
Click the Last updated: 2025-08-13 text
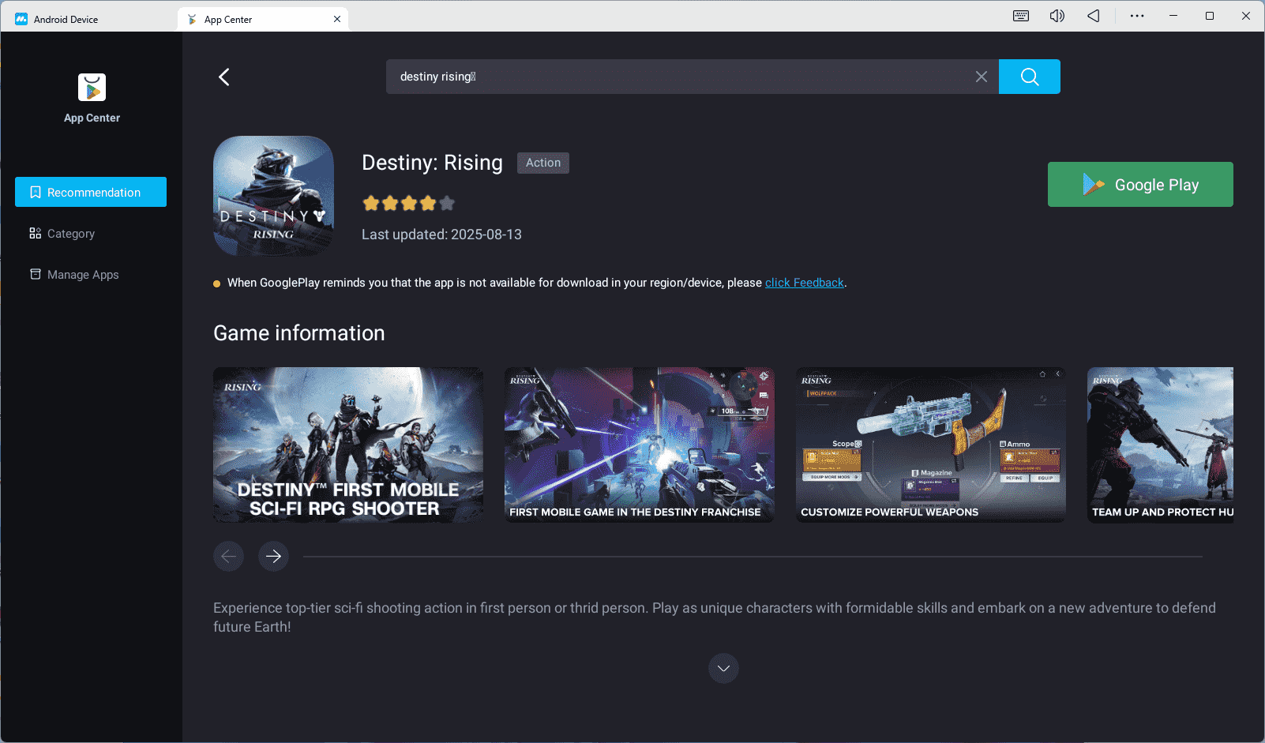(441, 235)
